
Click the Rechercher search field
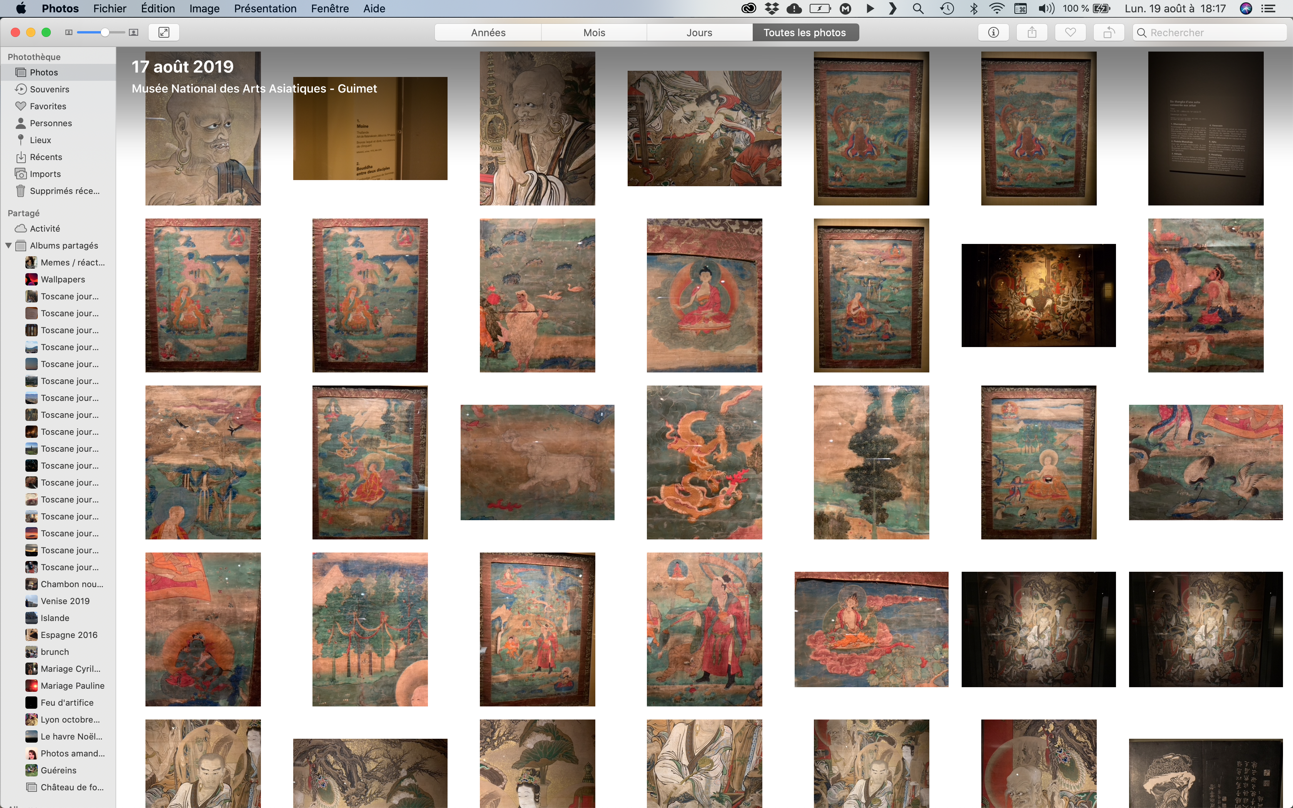1209,33
